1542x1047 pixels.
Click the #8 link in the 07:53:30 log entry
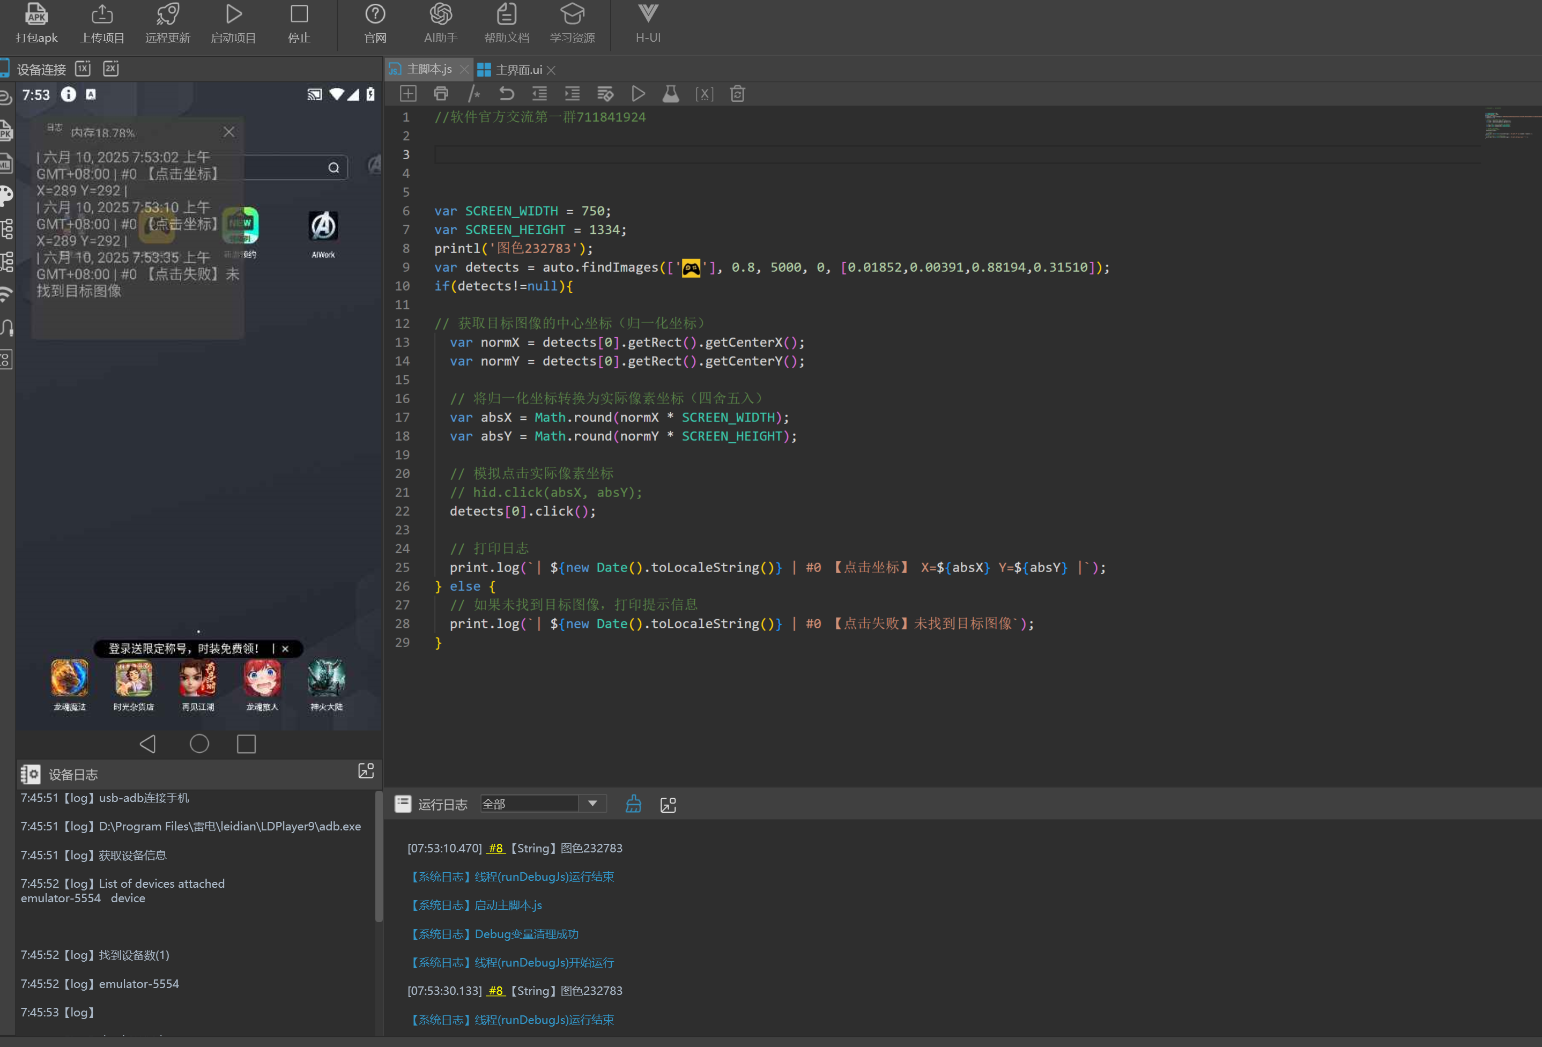pos(495,991)
